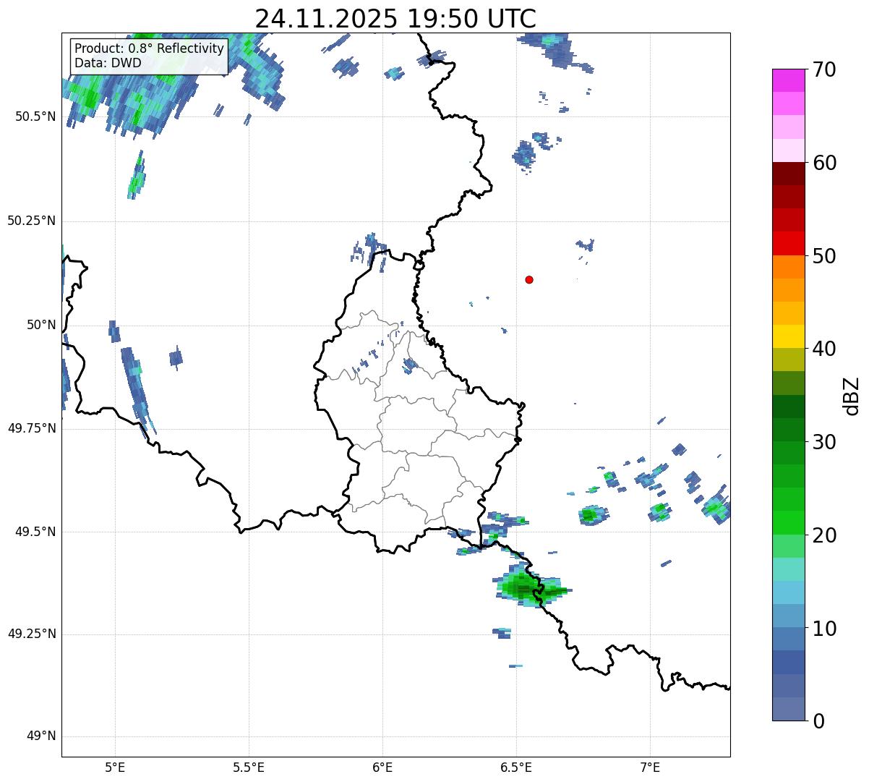Click the yellow colorbar segment at 40
Screen dimensions: 869x782
[x=789, y=336]
